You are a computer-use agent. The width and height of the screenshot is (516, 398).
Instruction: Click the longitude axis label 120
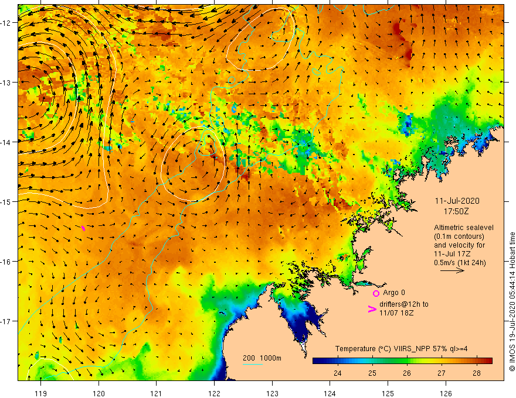click(x=99, y=393)
